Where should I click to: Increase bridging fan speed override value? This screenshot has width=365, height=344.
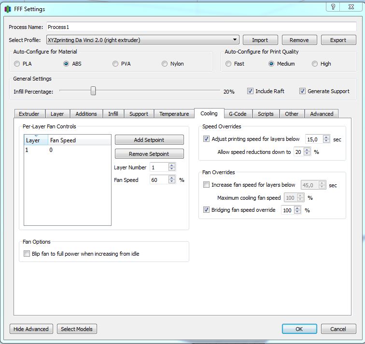[297, 208]
